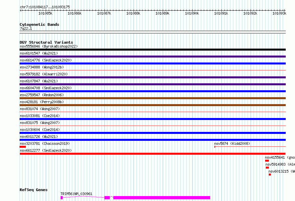Click the nsv5556846 (ByrskaBishop2022) label
Viewport: 295px width, 201px height.
point(49,46)
